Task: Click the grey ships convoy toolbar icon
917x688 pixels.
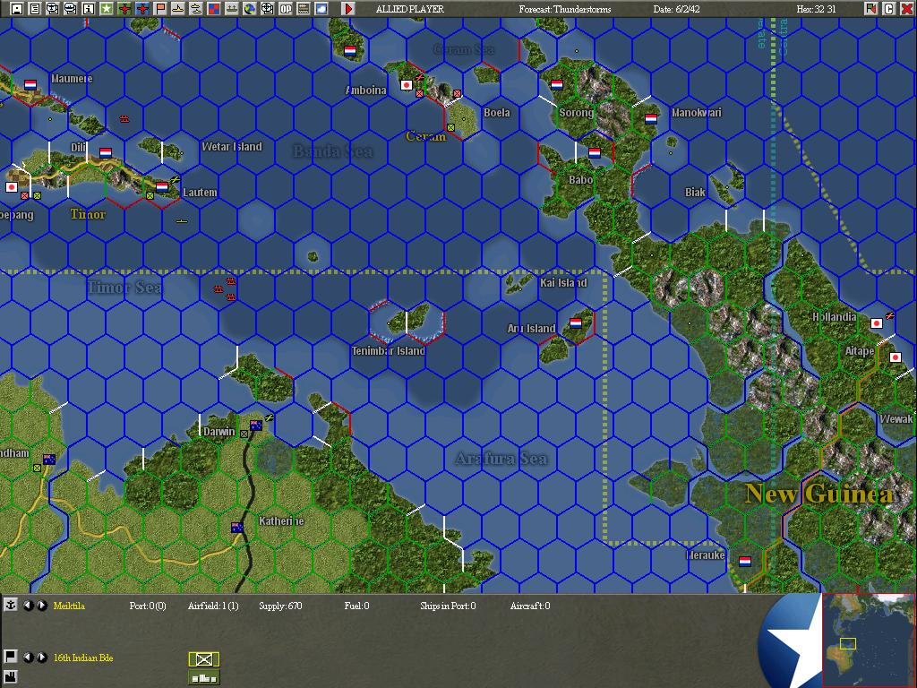Action: pos(232,8)
